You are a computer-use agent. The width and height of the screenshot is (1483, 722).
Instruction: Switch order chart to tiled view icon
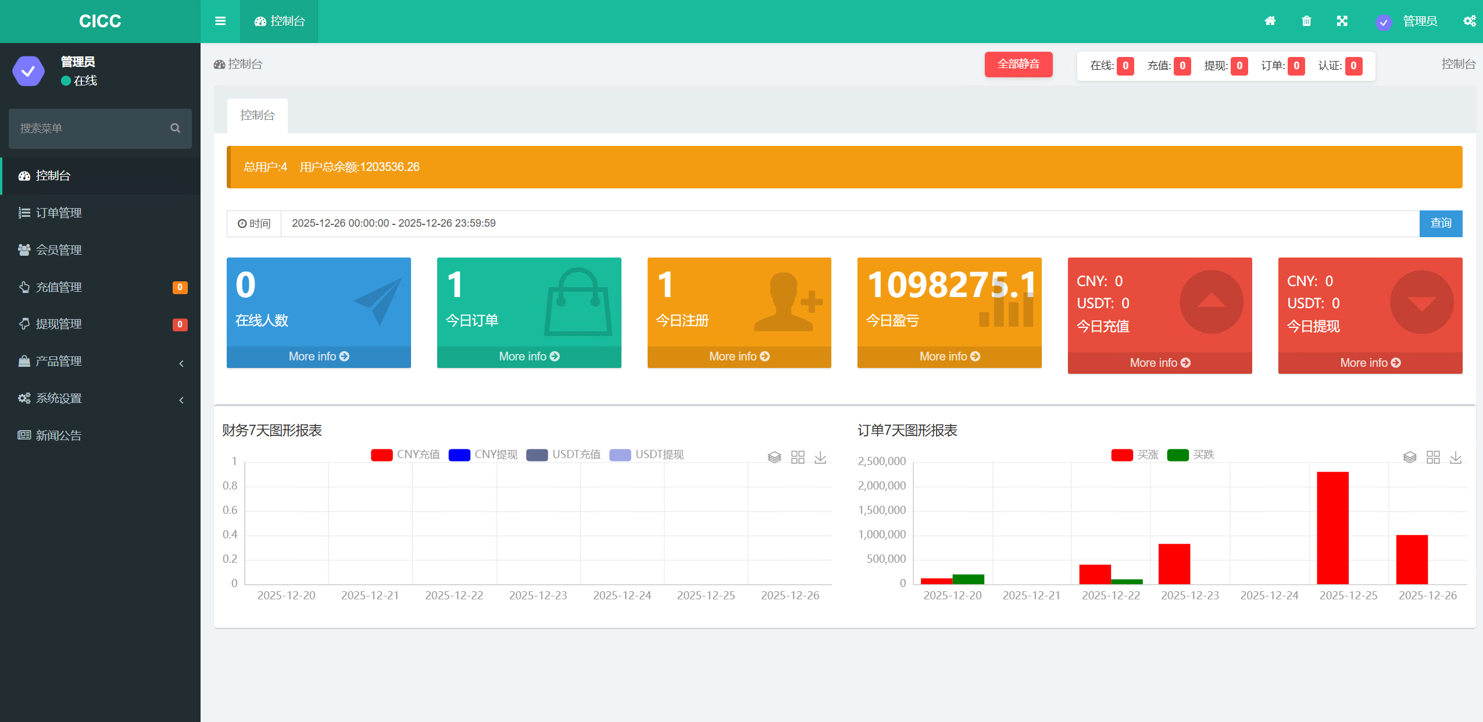pyautogui.click(x=1433, y=457)
